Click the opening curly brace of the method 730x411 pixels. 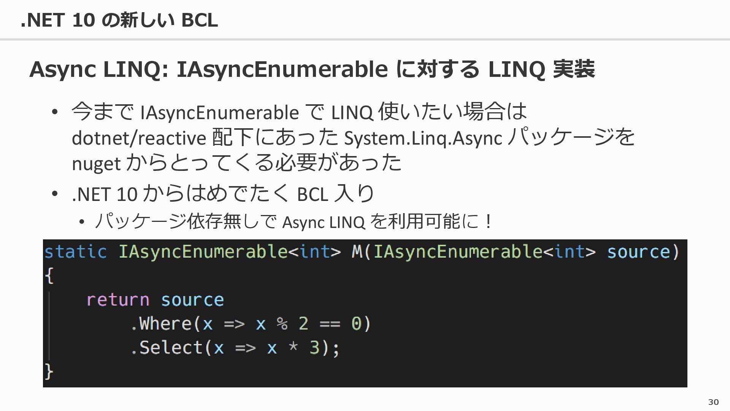[49, 276]
